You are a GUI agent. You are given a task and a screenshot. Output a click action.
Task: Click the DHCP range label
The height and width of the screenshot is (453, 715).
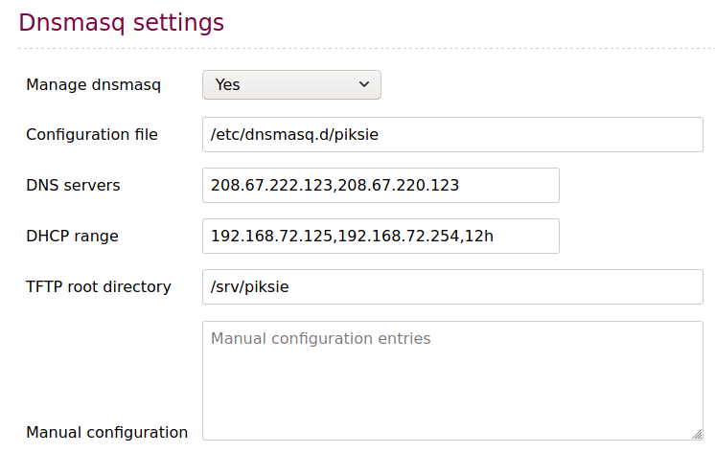click(x=72, y=237)
